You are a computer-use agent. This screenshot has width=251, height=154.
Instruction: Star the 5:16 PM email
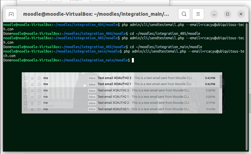(32, 109)
